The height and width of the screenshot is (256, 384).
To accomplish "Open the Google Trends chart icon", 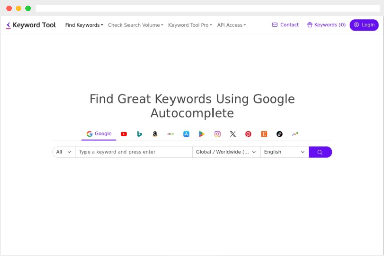I will coord(295,134).
